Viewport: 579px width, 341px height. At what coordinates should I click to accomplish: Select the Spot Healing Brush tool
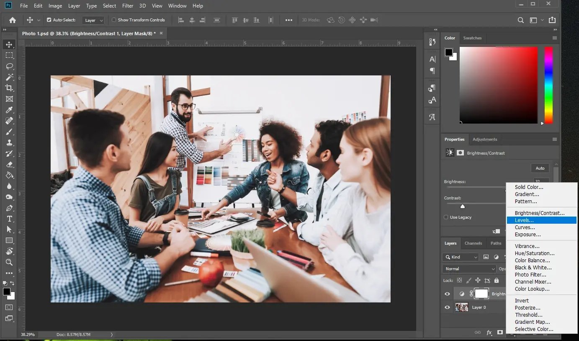(x=9, y=121)
